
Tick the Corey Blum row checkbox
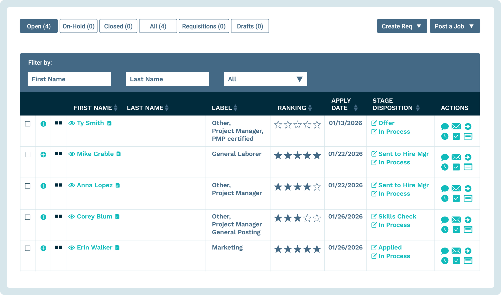(x=28, y=217)
